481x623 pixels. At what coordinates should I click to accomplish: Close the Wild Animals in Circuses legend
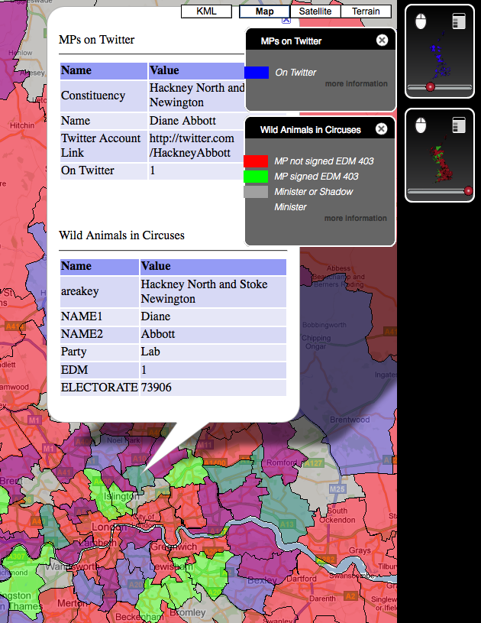click(x=381, y=128)
